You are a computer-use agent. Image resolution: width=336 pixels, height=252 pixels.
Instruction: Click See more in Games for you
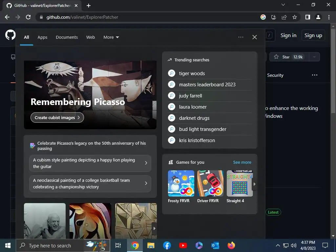point(242,162)
